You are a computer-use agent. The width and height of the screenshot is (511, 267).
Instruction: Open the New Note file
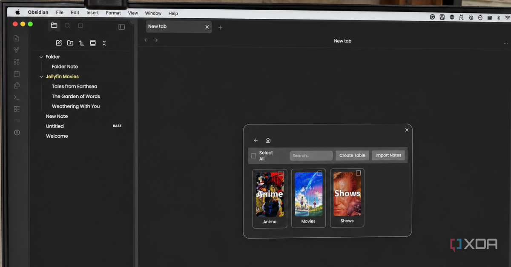click(57, 116)
